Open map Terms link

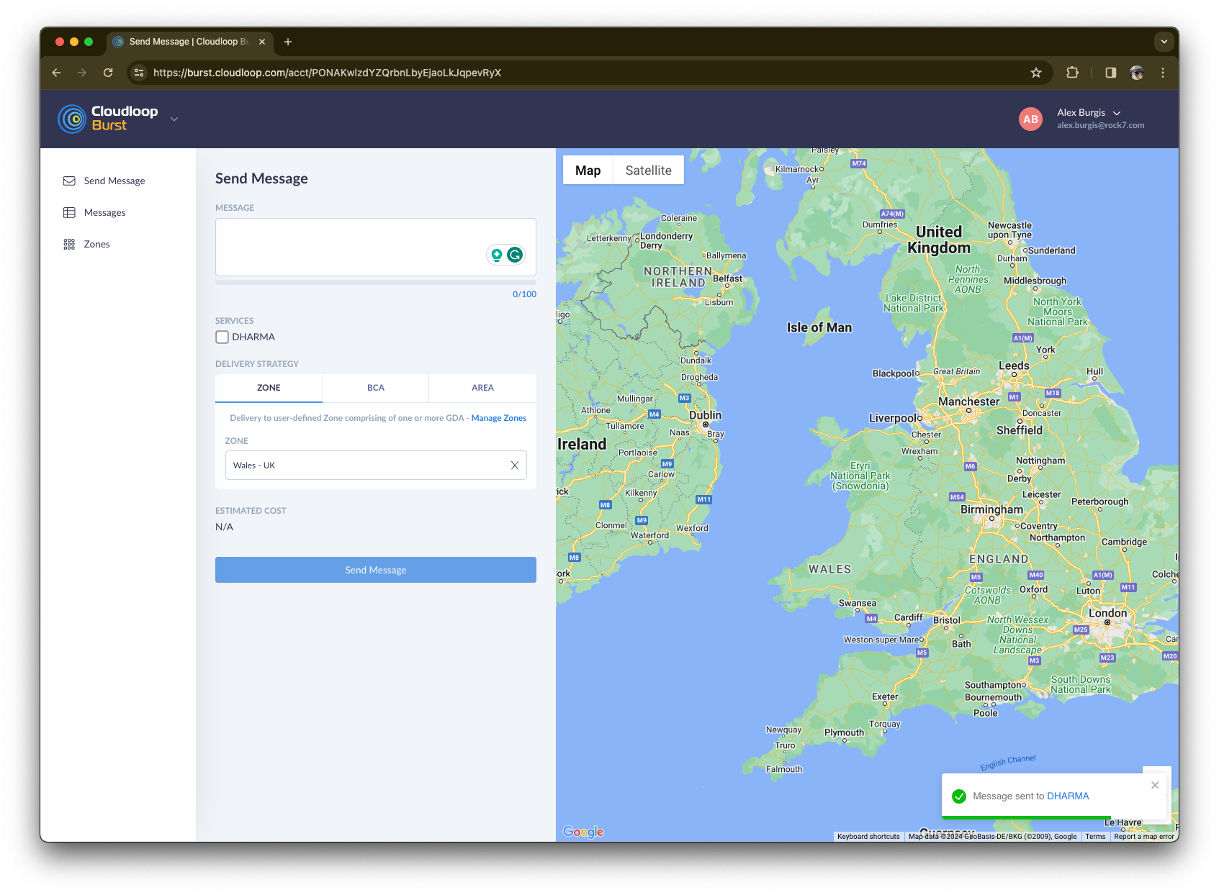pos(1095,837)
